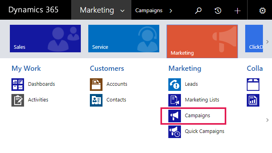272x153 pixels.
Task: Open Marketing Lists link
Action: pos(202,100)
